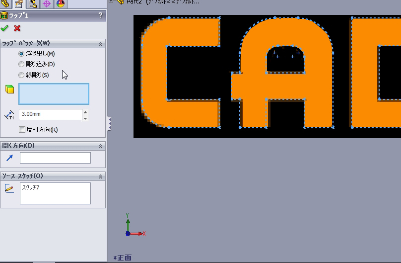Select the 線彫り (Scribe) radio option
Image resolution: width=401 pixels, height=263 pixels.
[21, 75]
